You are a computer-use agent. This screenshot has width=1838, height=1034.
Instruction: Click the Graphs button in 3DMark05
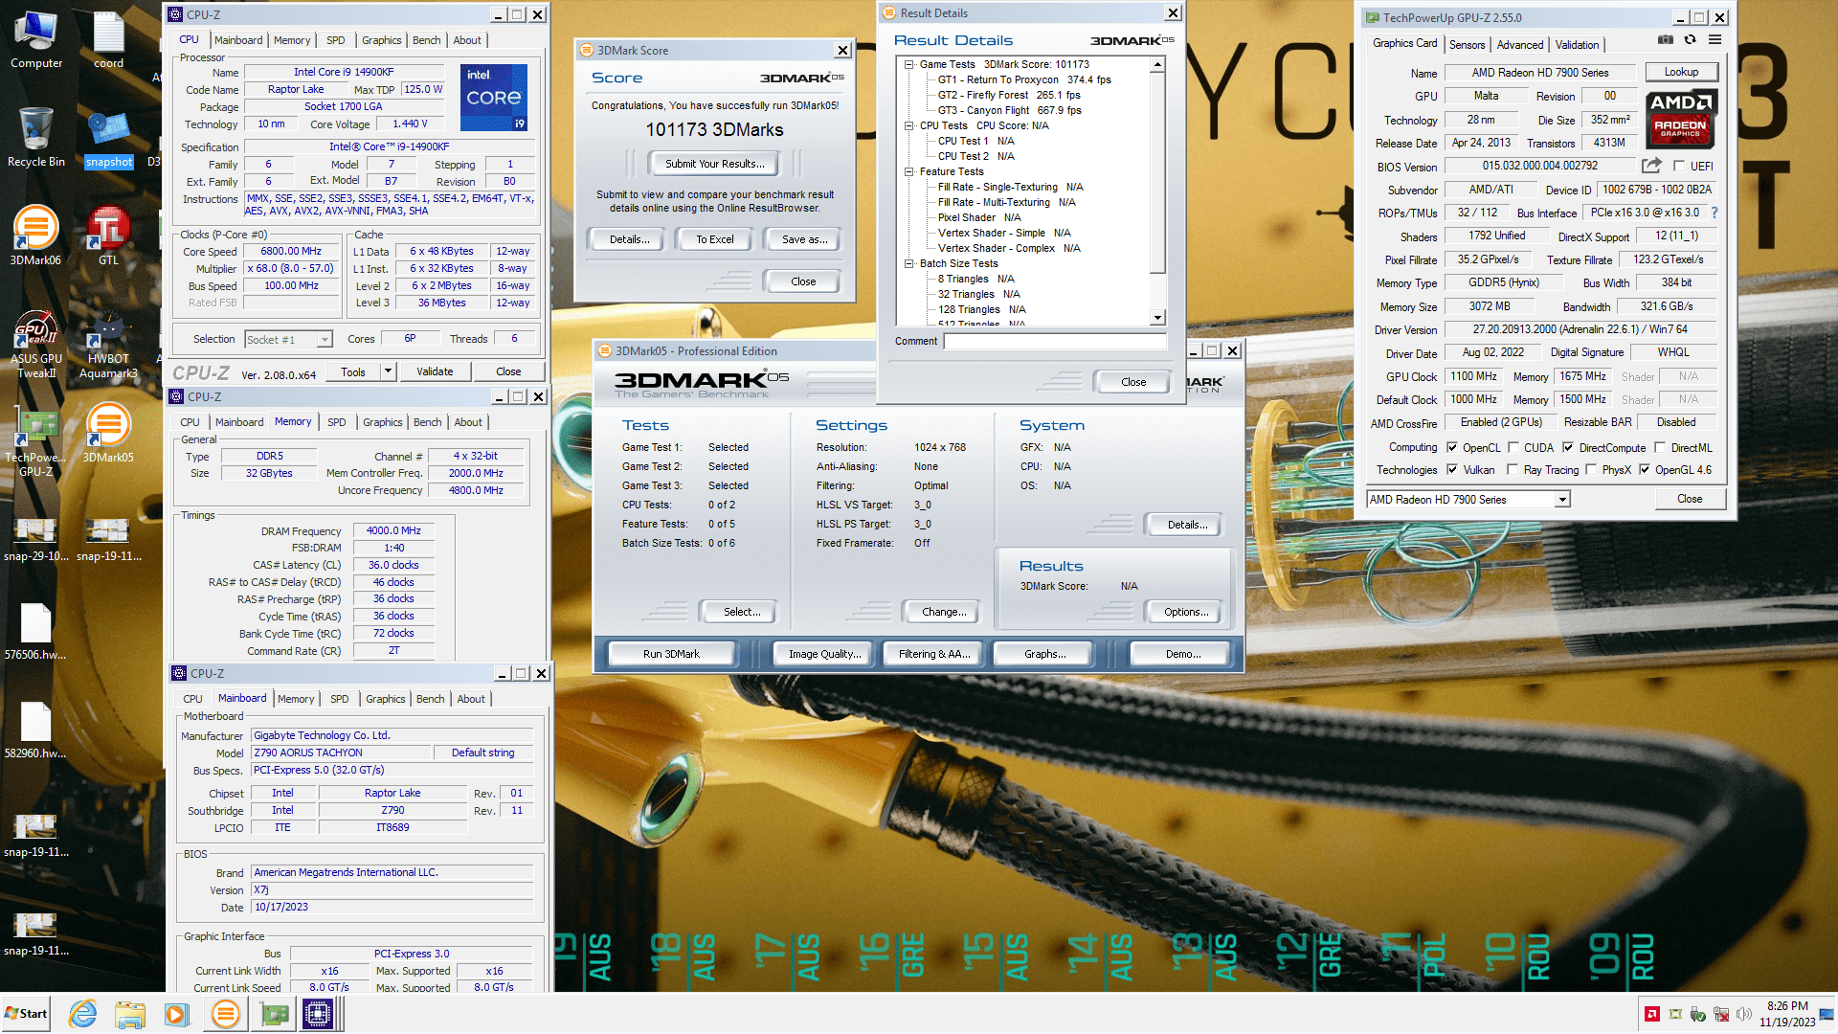[1045, 654]
